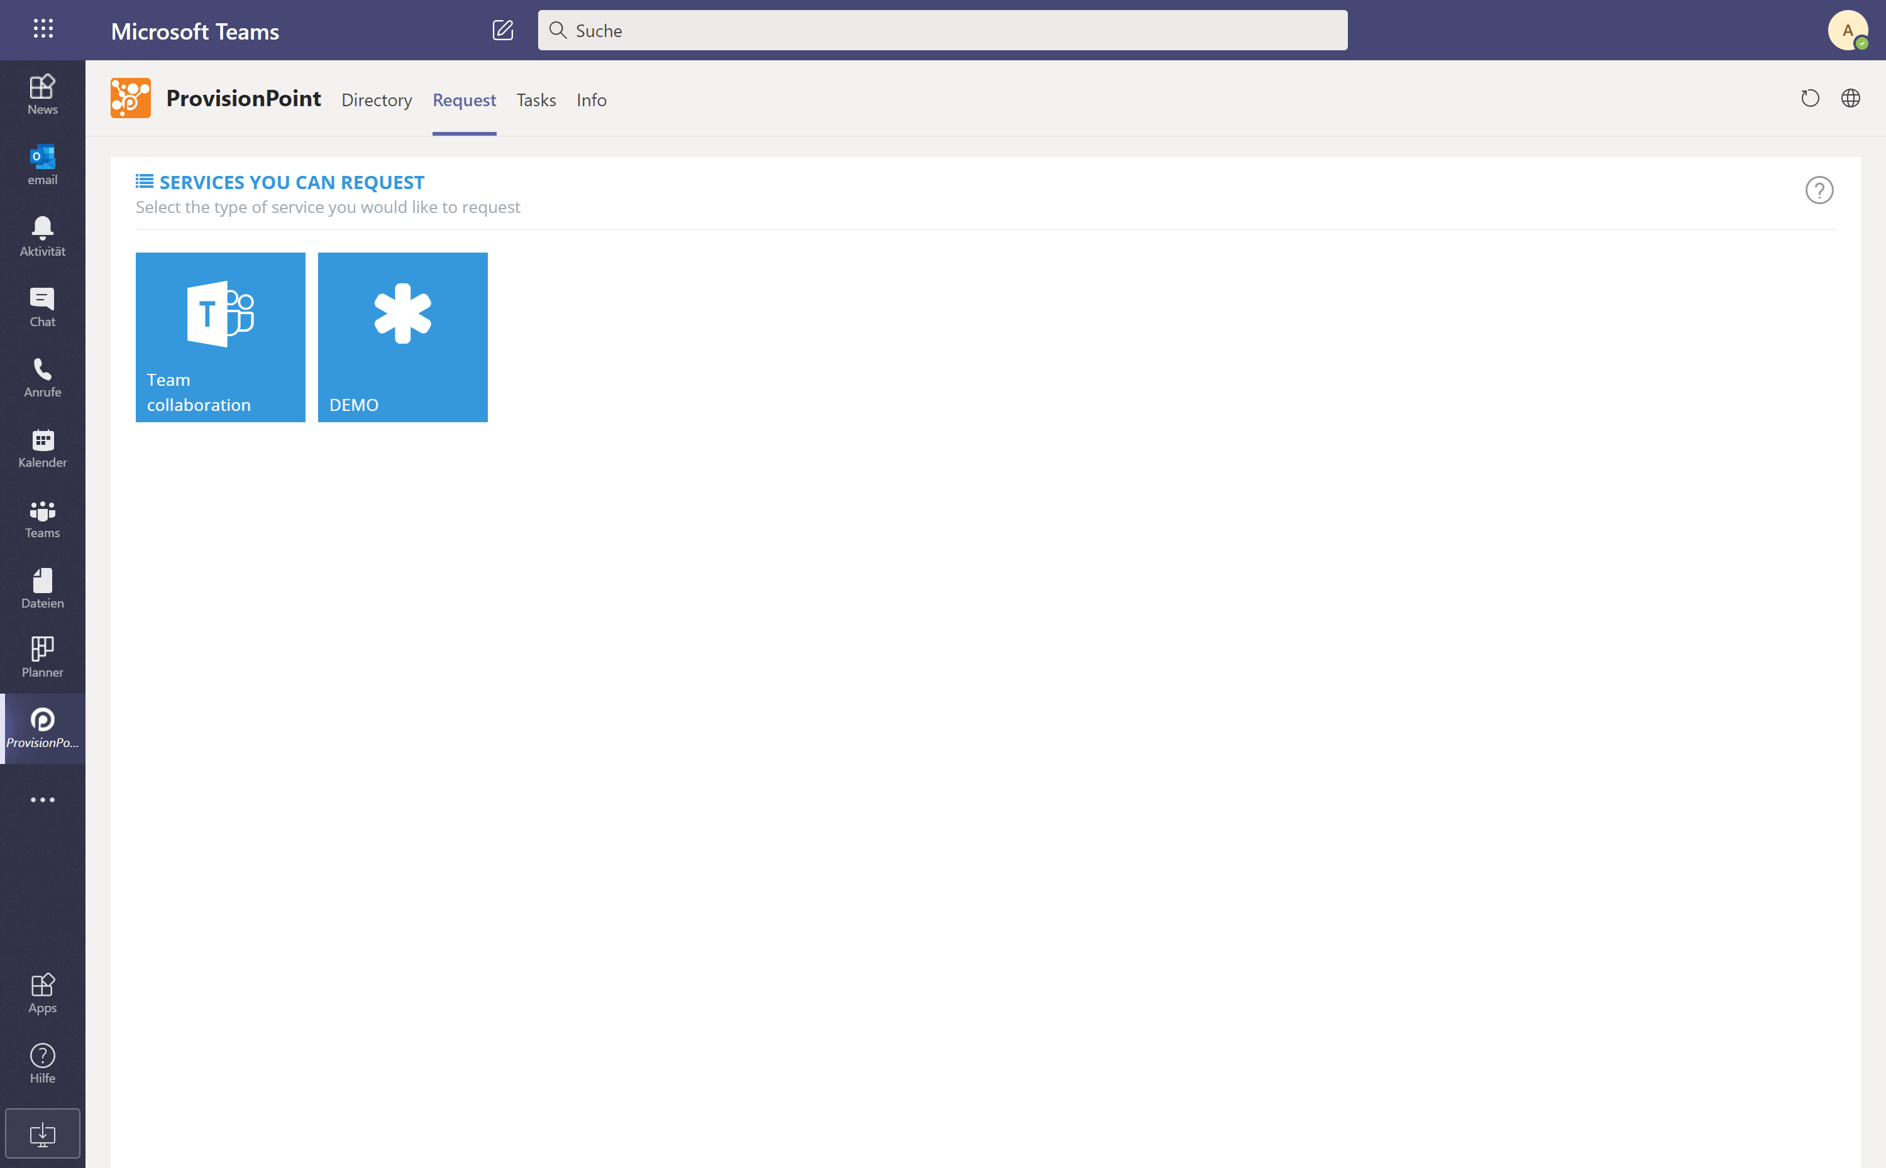Switch to the Tasks tab
Viewport: 1886px width, 1168px height.
[x=536, y=100]
